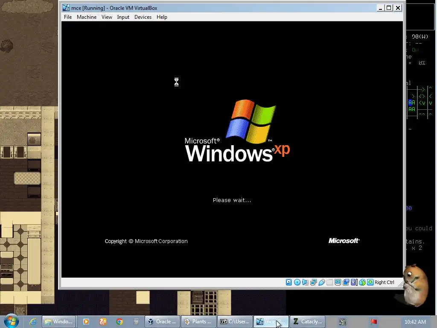
Task: Click the Windows XP logo in the VM
Action: point(237,131)
